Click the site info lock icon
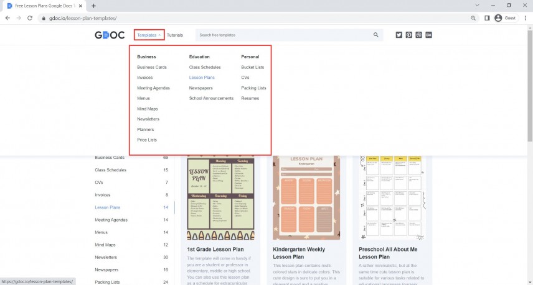Viewport: 533px width, 285px height. 44,18
